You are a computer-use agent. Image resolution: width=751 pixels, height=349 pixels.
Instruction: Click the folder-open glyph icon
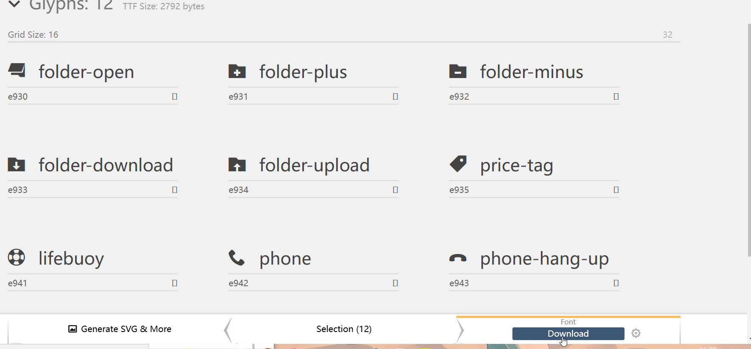[17, 71]
